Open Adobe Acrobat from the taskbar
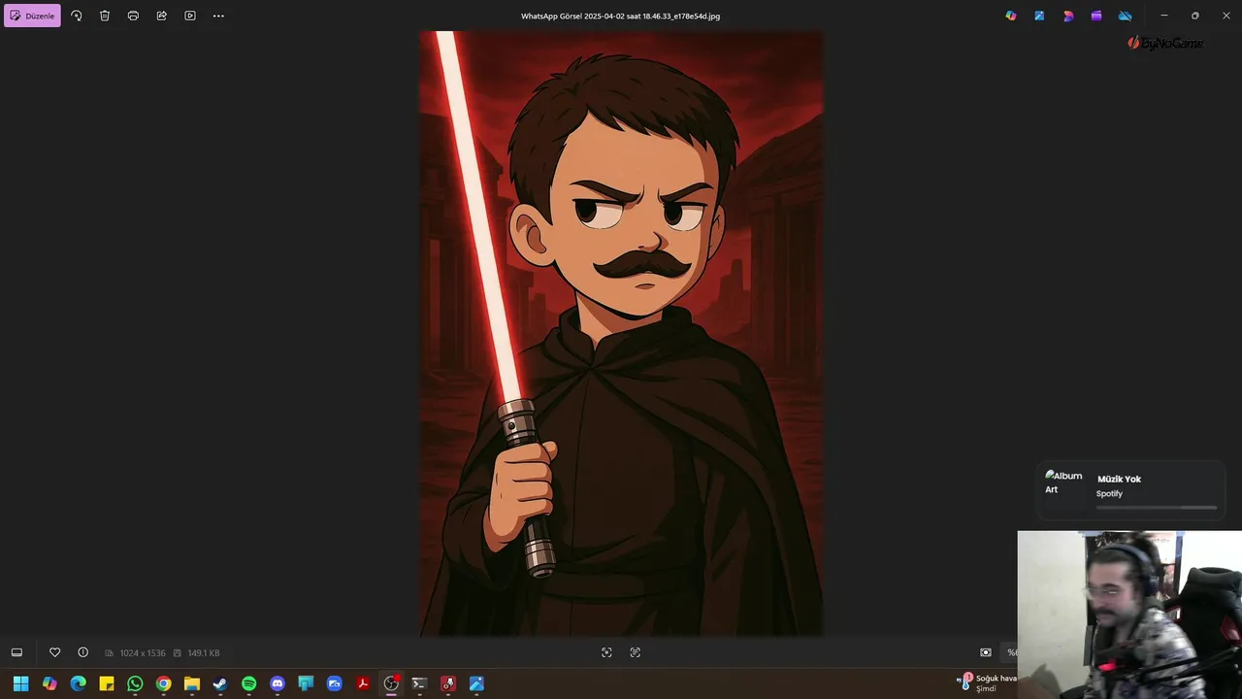Viewport: 1242px width, 699px height. click(x=363, y=683)
